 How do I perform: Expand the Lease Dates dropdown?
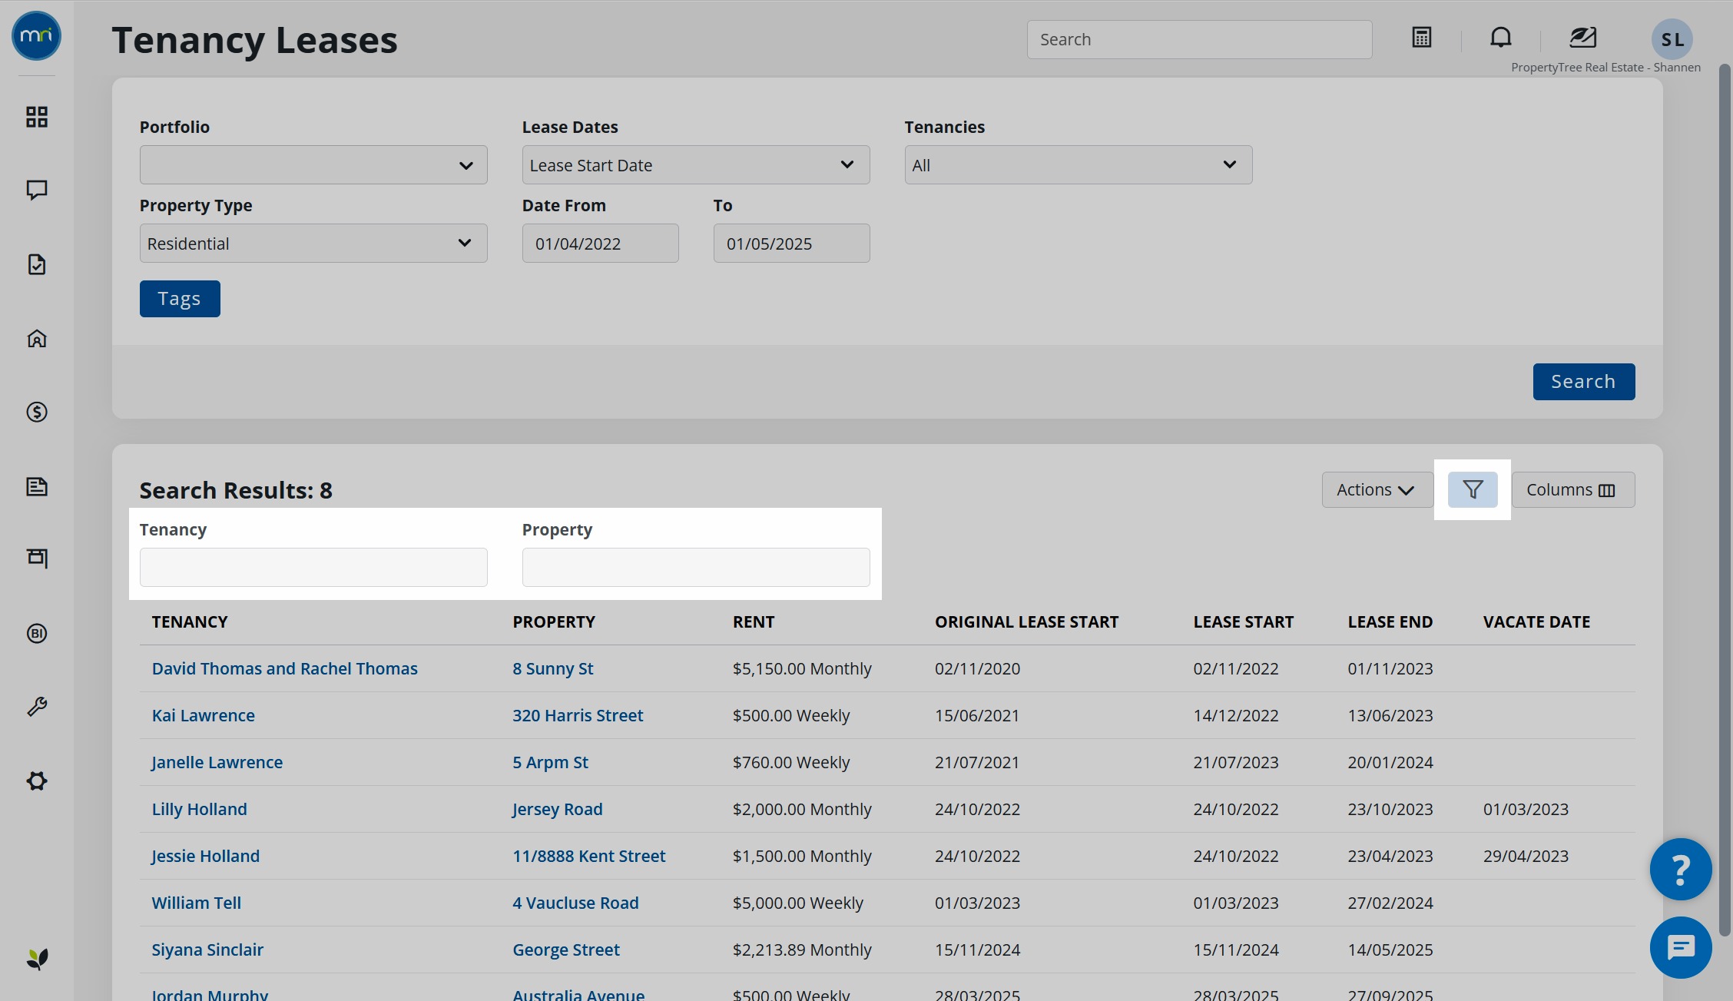tap(696, 165)
